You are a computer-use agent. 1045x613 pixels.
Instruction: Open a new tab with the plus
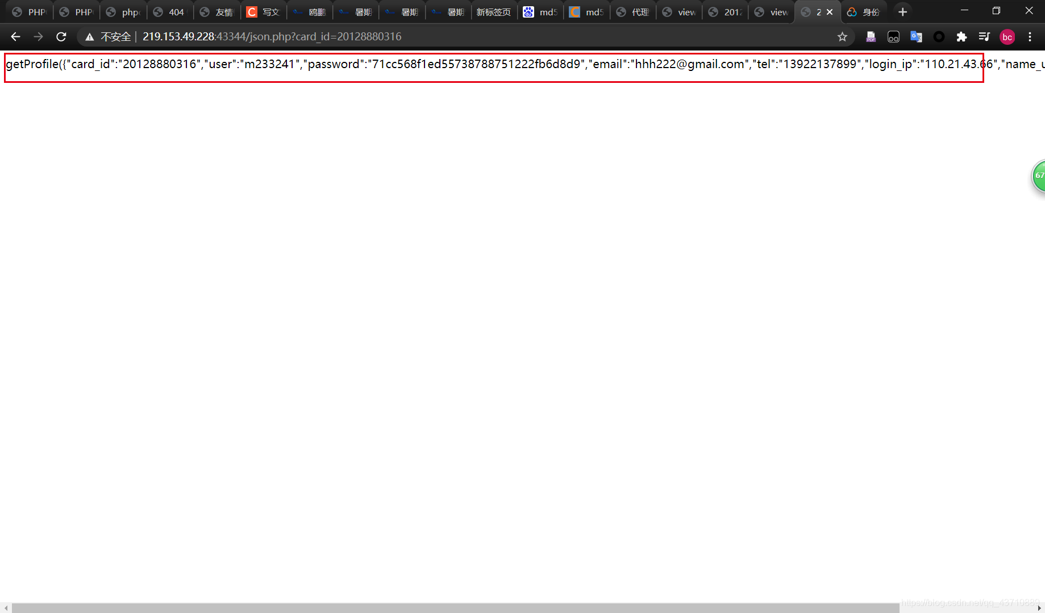point(902,12)
